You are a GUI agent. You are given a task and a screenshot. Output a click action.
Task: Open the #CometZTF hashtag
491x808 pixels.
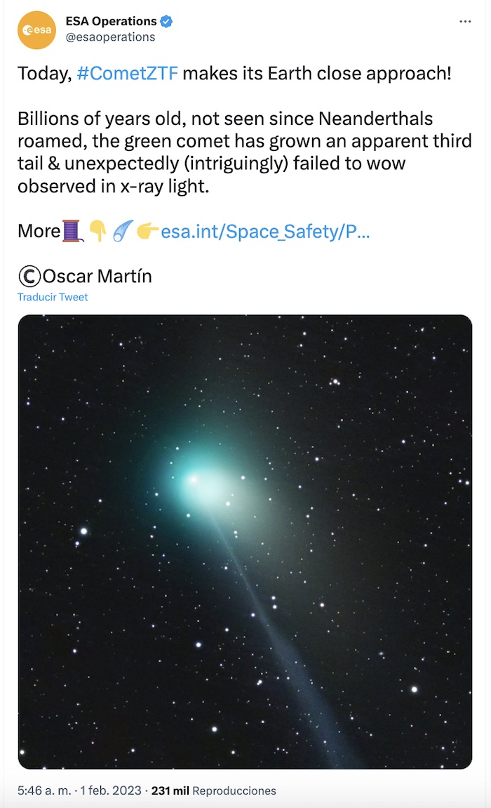127,74
